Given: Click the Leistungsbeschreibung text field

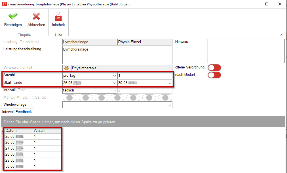Looking at the screenshot, I should pos(117,55).
